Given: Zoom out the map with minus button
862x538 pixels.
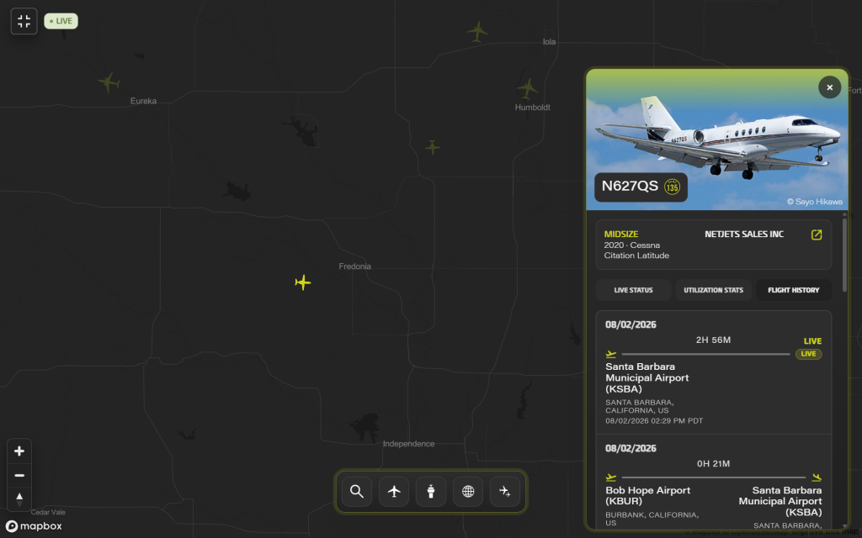Looking at the screenshot, I should 19,476.
